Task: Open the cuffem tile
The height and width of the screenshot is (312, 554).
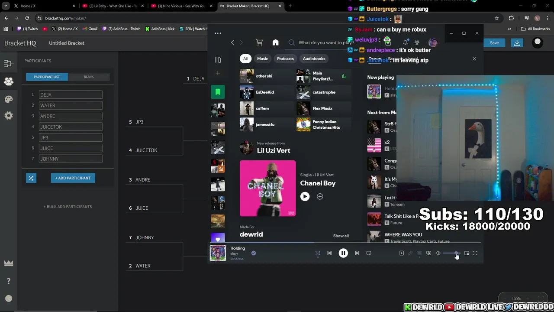Action: click(x=267, y=108)
